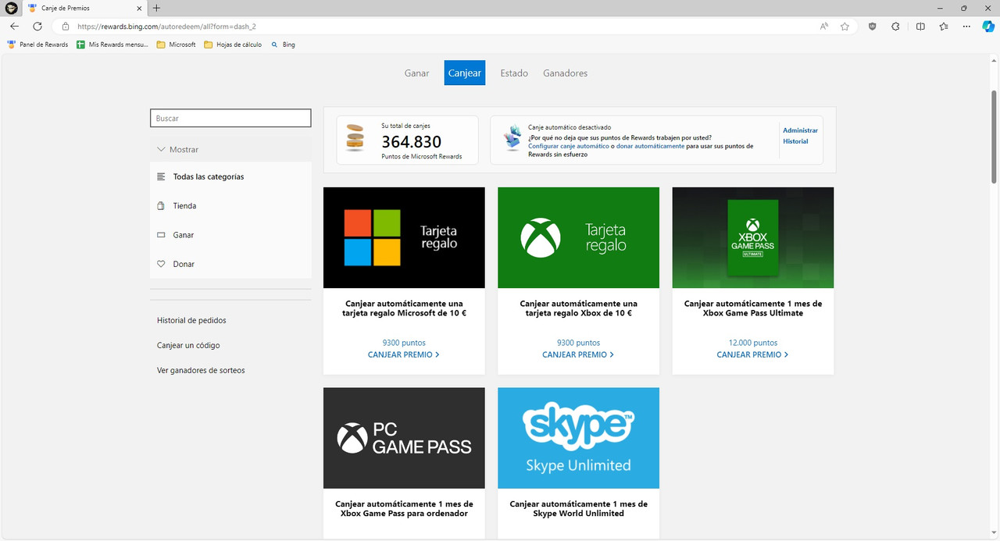Click the auto-redeem robot icon
1000x541 pixels.
(512, 137)
